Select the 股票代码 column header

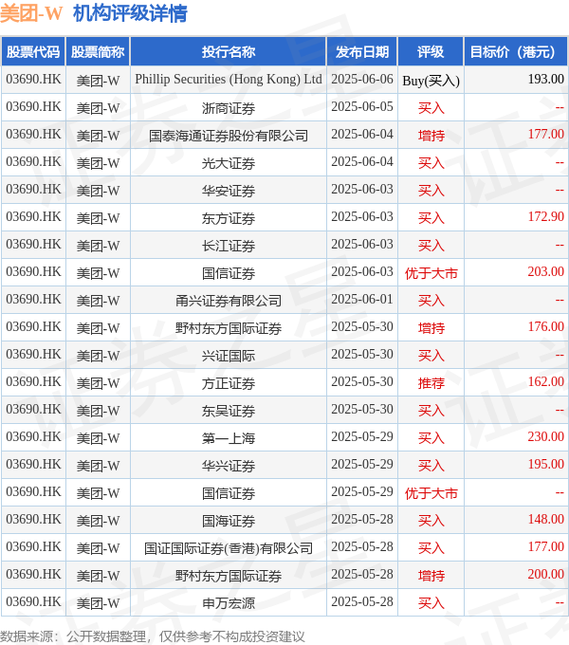(33, 52)
